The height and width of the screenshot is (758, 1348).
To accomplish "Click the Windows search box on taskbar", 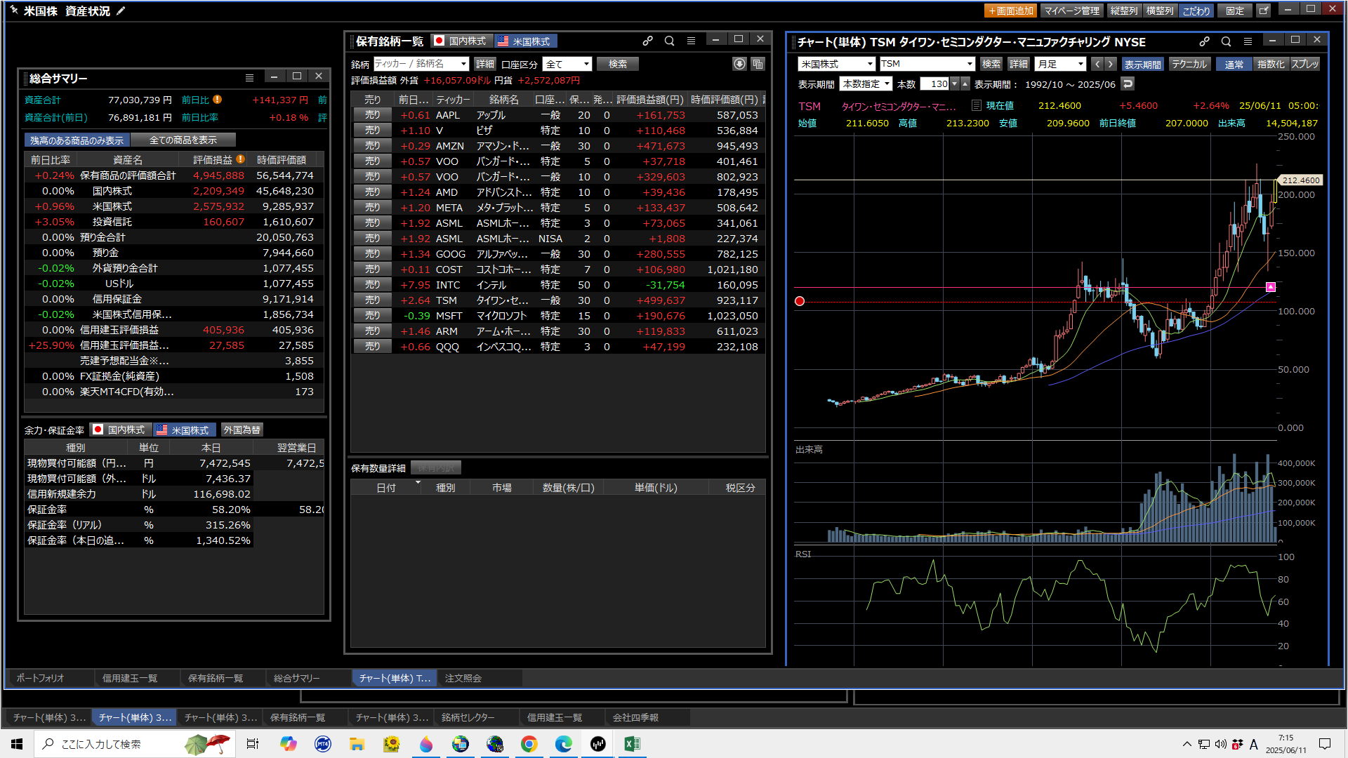I will 135,744.
